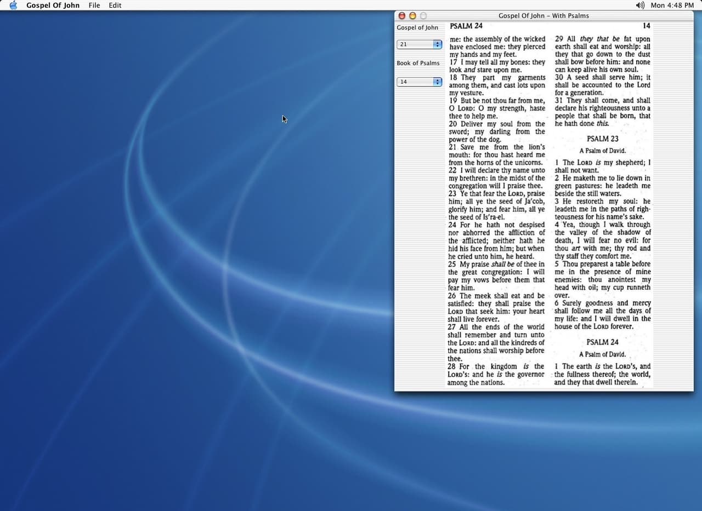Click verse 30 'A seed shall serve him'
Image resolution: width=702 pixels, height=511 pixels.
click(x=603, y=85)
